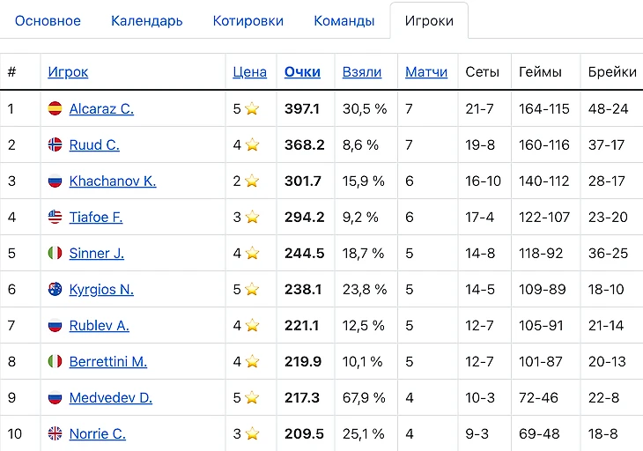Click the Игрок column header link
The image size is (643, 451).
pyautogui.click(x=68, y=72)
